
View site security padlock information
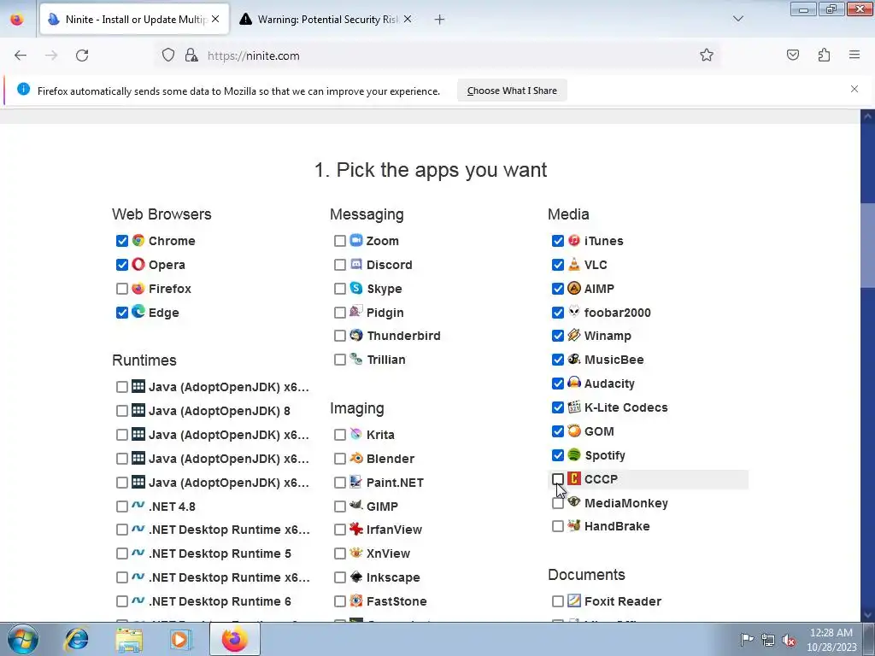[x=191, y=55]
